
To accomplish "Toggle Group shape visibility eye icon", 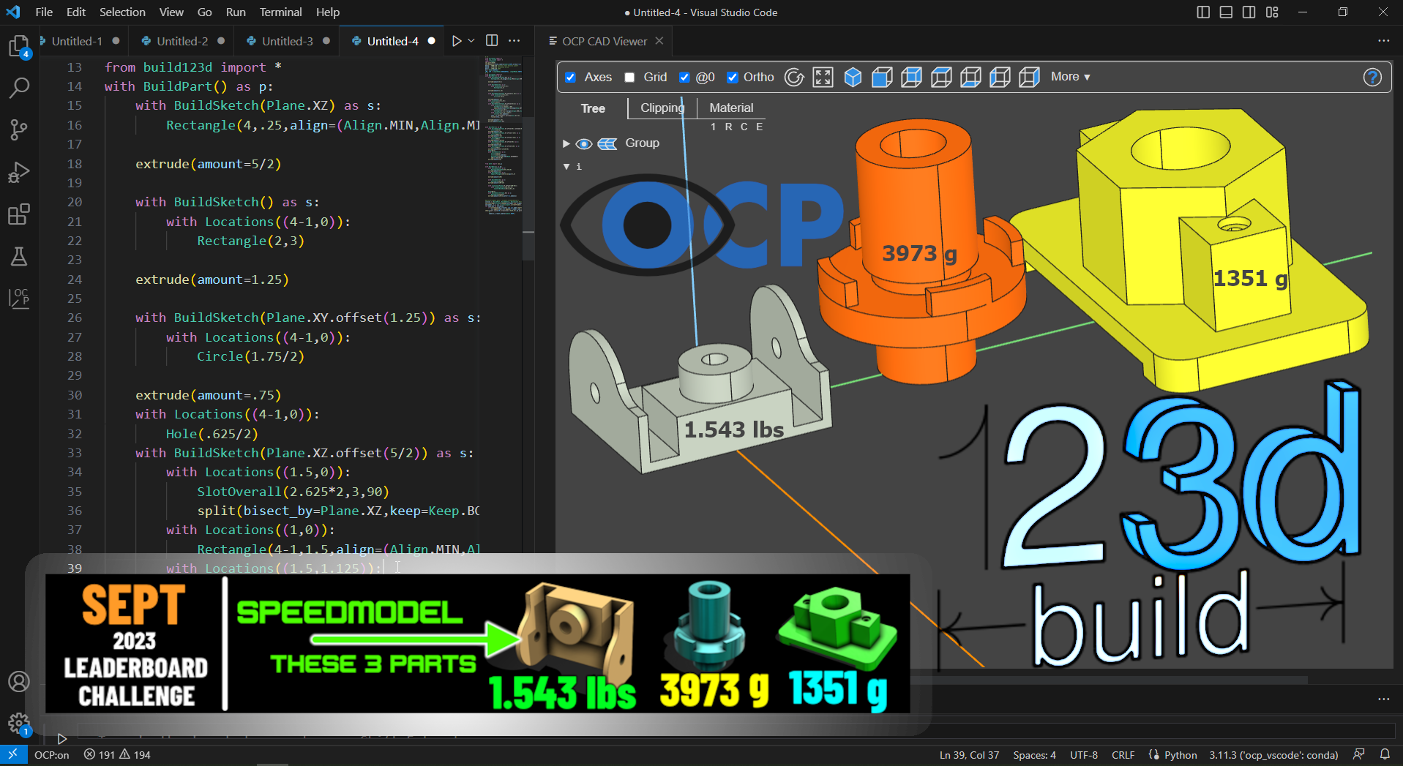I will 583,143.
